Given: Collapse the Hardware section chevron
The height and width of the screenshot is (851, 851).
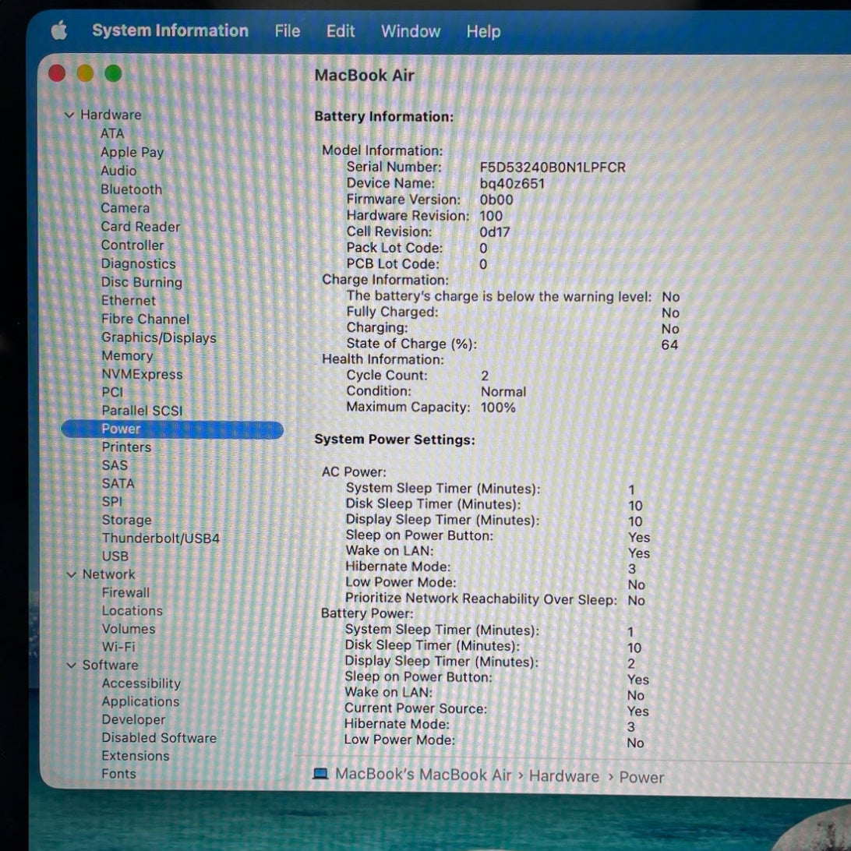Looking at the screenshot, I should point(69,115).
